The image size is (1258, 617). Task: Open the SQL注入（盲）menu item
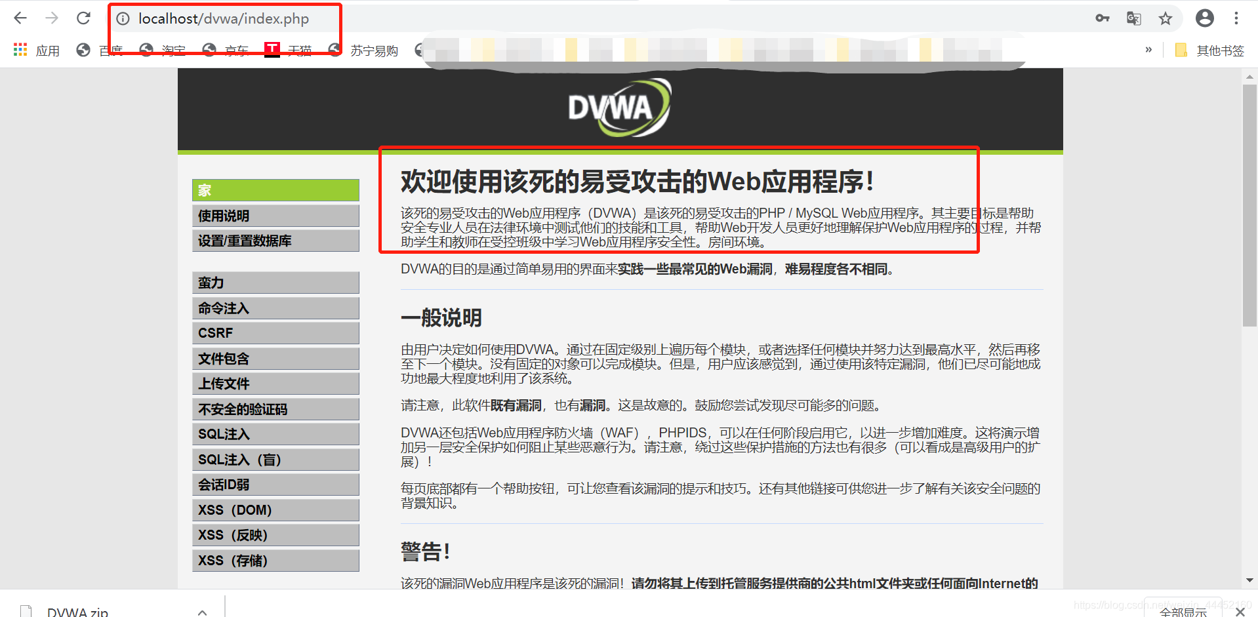[275, 460]
